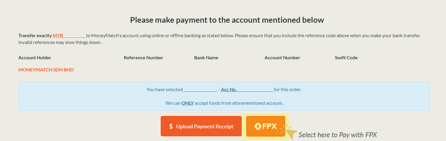Click the underlined ONLY word in notice
The height and width of the screenshot is (141, 446).
click(188, 103)
